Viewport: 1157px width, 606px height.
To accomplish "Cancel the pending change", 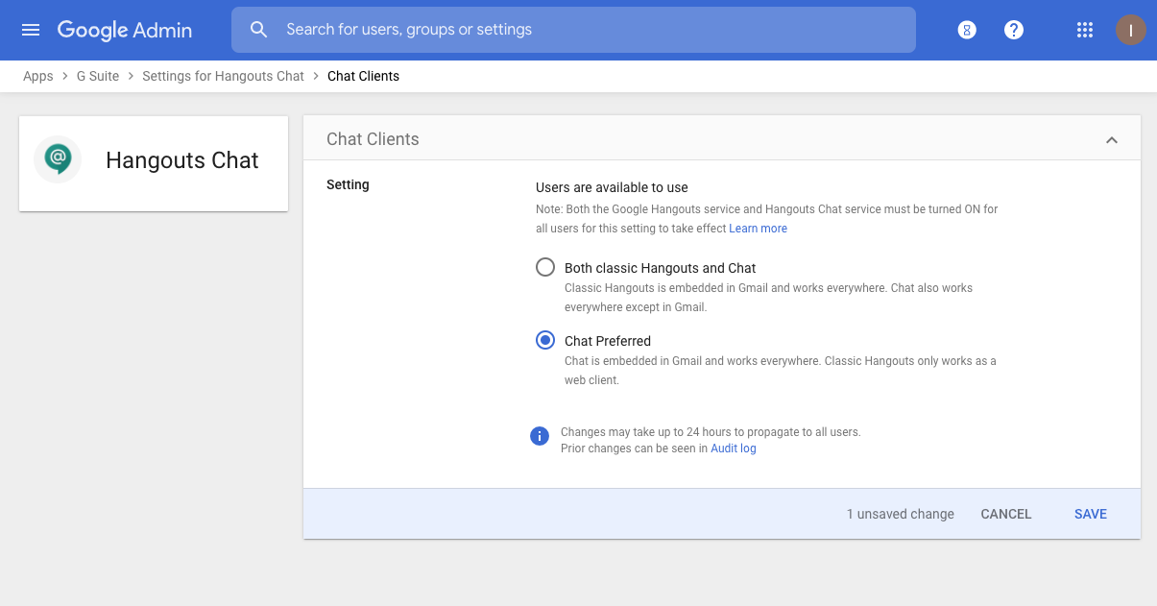I will click(1005, 514).
